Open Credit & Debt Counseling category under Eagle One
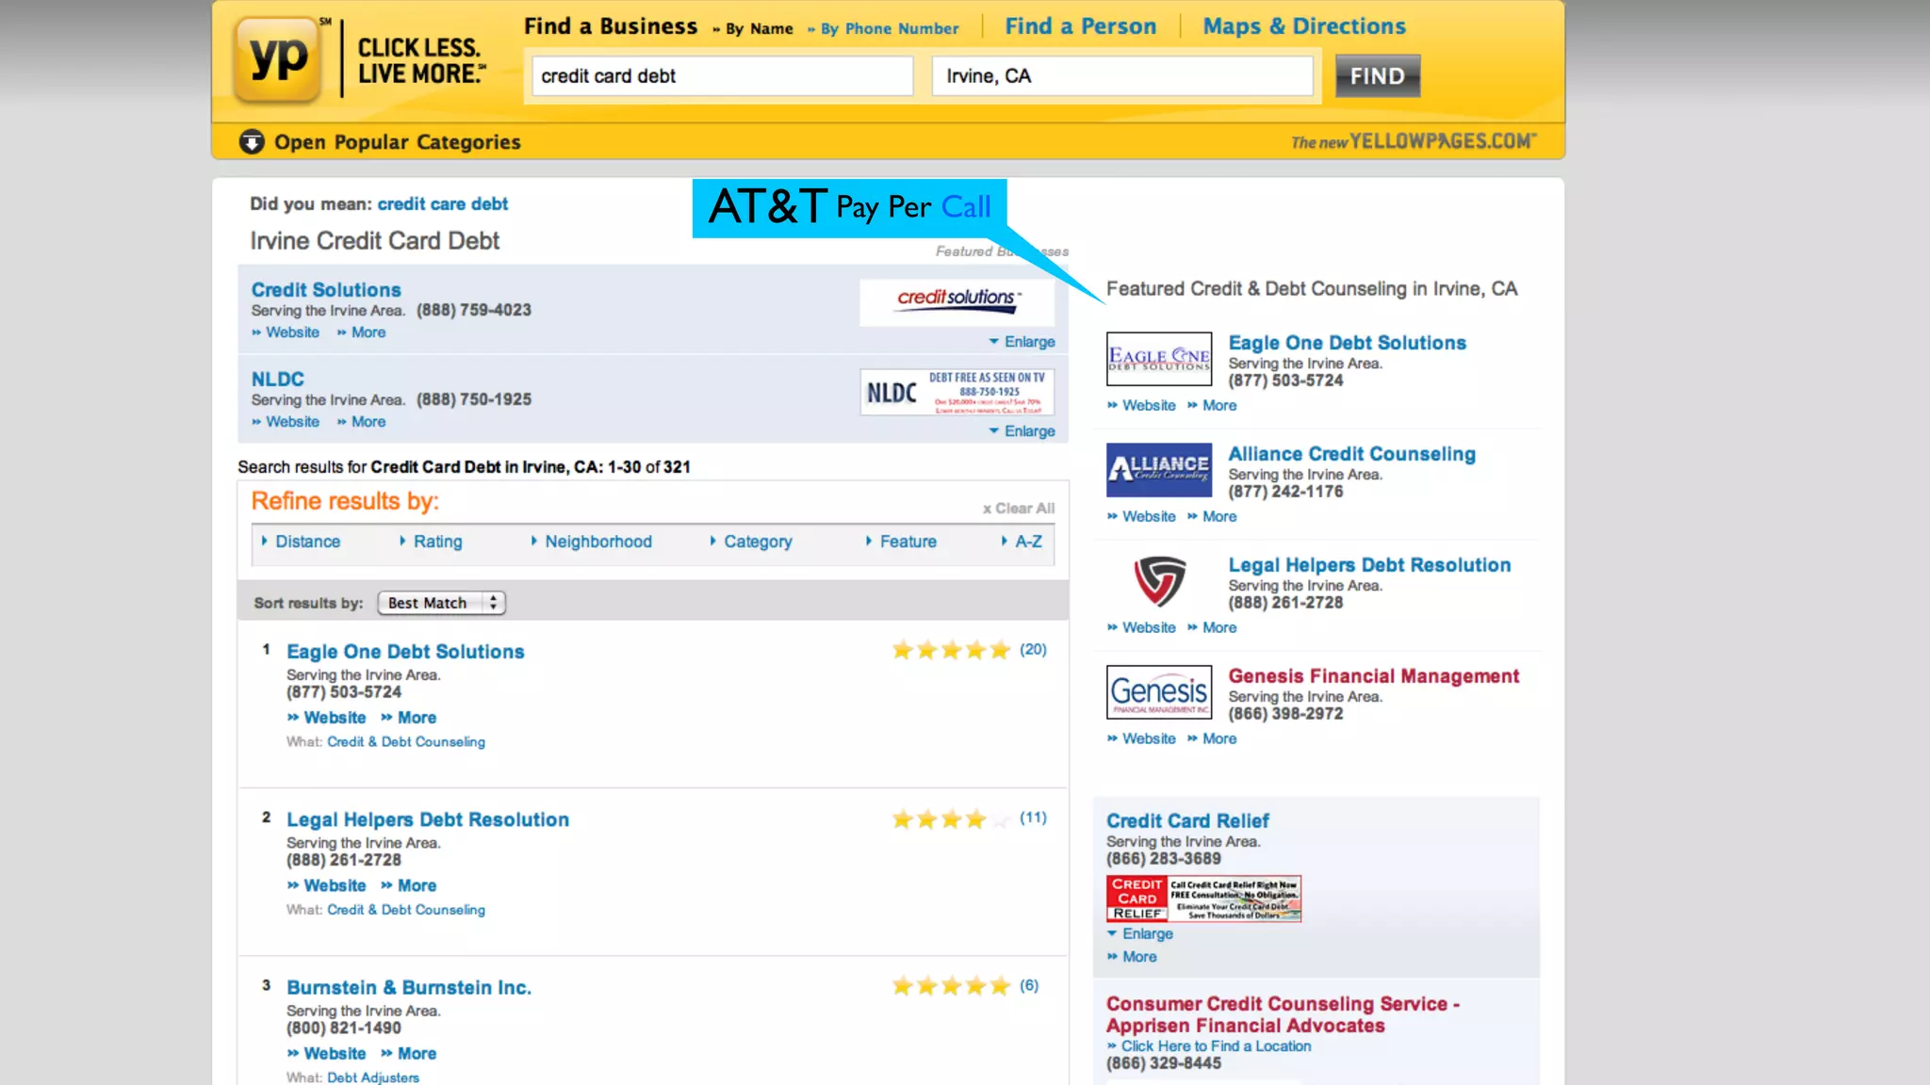Image resolution: width=1930 pixels, height=1085 pixels. [406, 742]
